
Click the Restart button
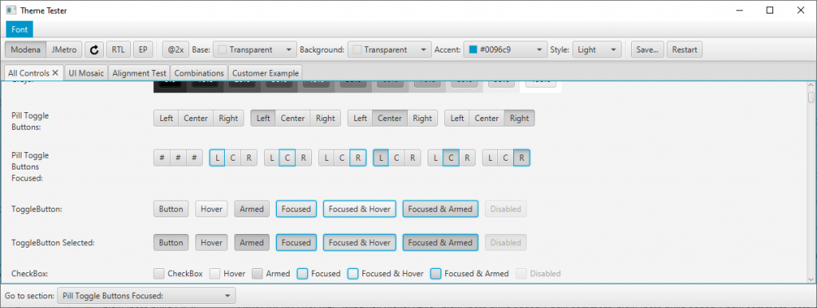click(x=685, y=50)
